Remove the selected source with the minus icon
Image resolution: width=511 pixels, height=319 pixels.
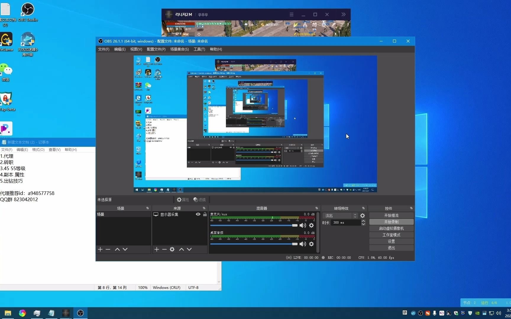[x=164, y=249]
